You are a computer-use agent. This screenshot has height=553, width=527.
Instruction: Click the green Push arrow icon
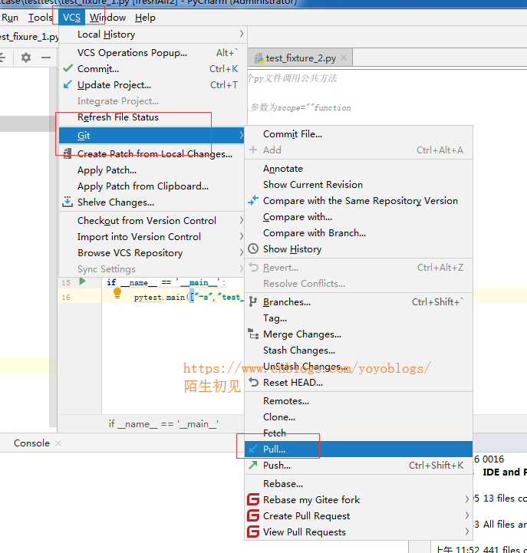click(x=253, y=465)
